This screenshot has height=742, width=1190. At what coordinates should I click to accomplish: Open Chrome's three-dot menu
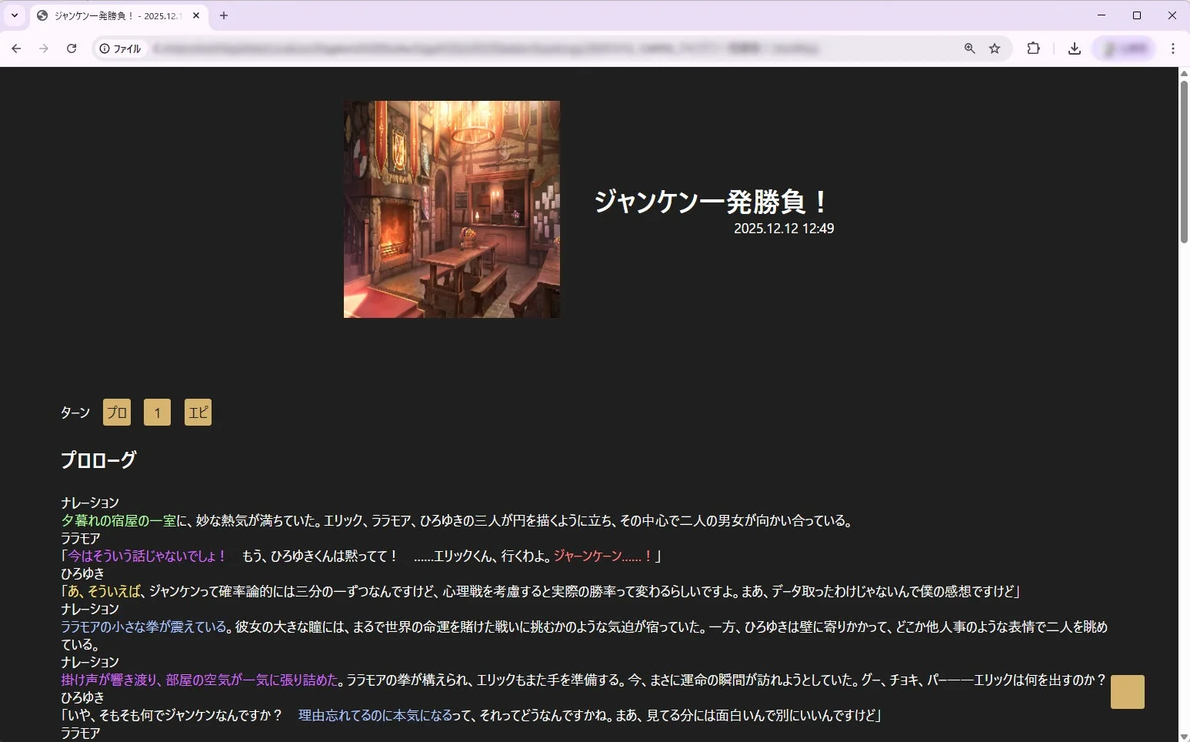coord(1174,48)
